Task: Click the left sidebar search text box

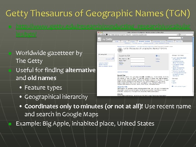Action: pos(106,56)
